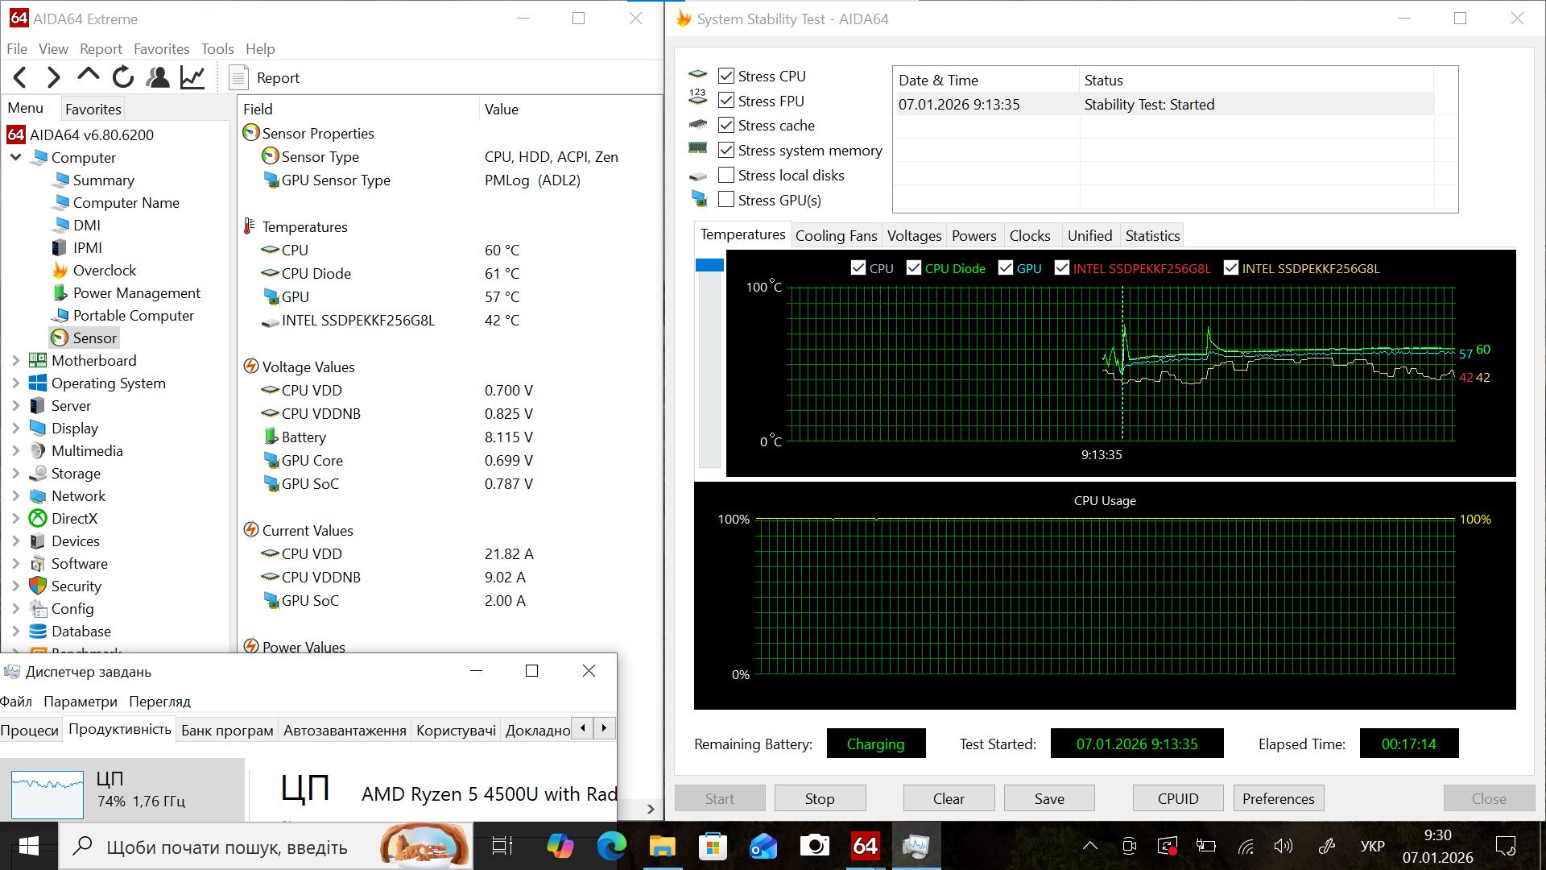This screenshot has width=1546, height=870.
Task: Expand the Motherboard tree node
Action: [x=15, y=361]
